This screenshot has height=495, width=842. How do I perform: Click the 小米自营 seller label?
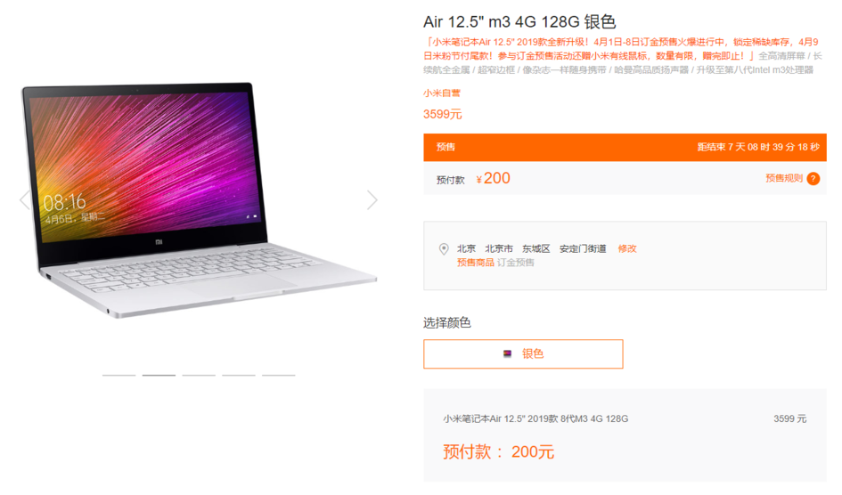441,93
